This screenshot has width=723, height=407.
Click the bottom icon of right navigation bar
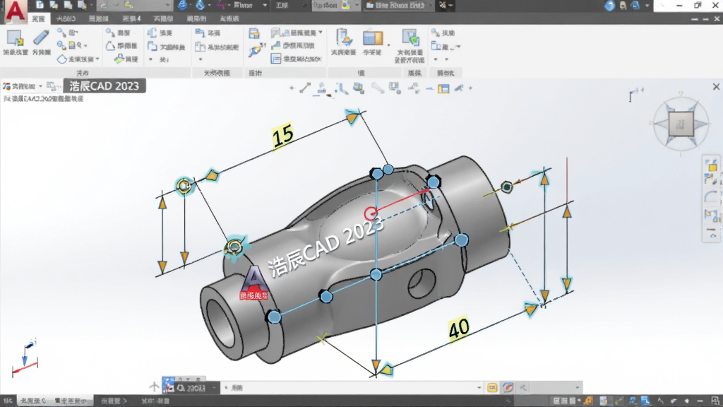click(x=712, y=233)
